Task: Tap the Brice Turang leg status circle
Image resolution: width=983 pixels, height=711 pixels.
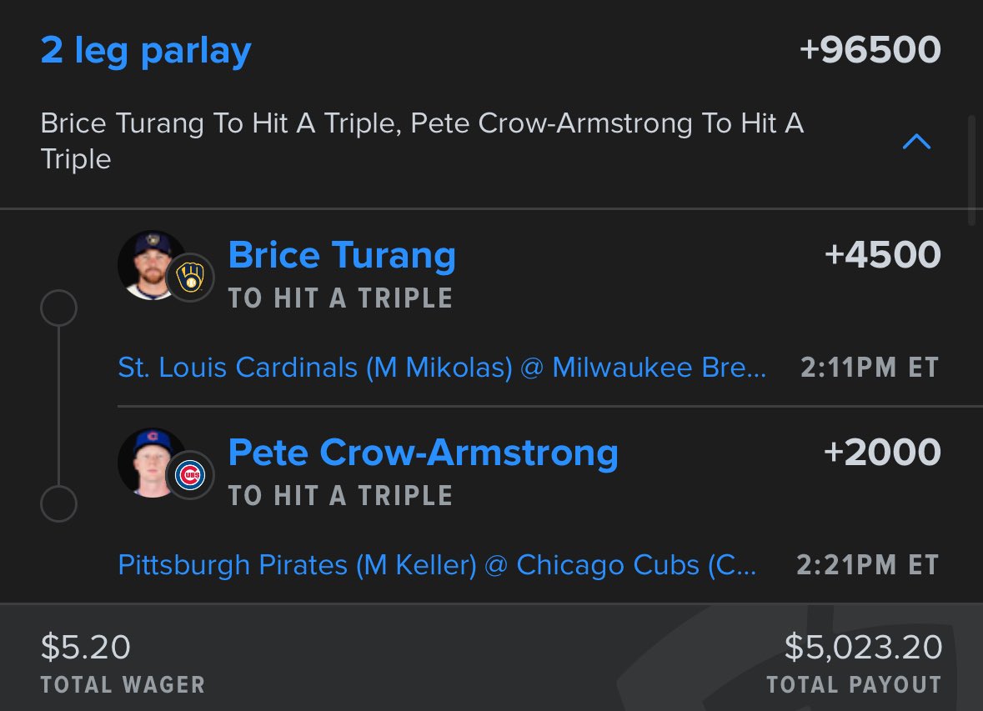Action: 58,309
